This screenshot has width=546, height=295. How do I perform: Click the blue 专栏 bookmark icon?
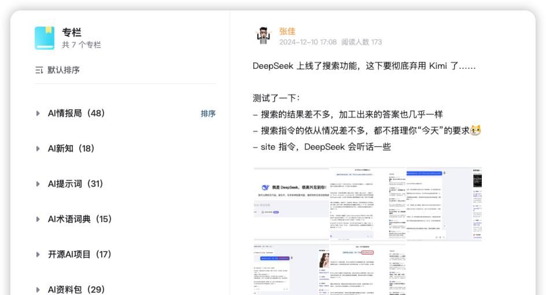[x=45, y=38]
